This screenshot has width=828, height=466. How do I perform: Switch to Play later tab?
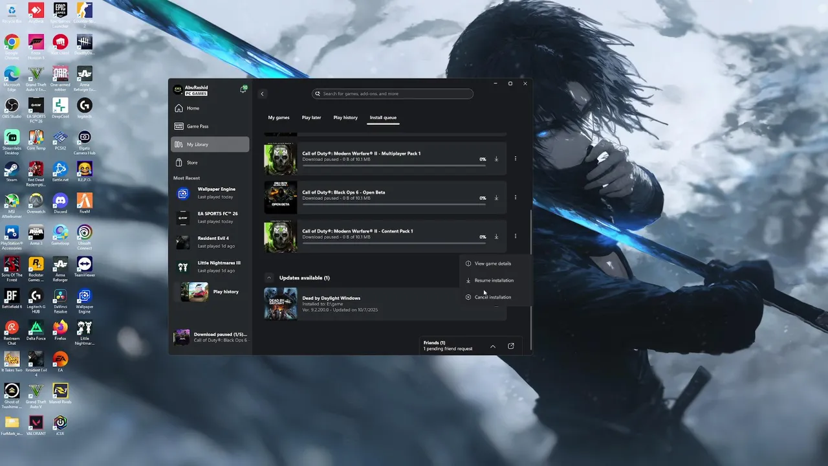pos(311,118)
